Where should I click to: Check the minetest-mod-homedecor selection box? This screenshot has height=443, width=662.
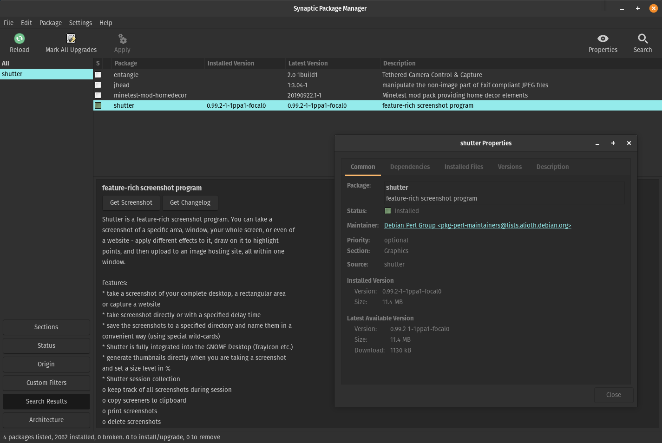tap(98, 95)
